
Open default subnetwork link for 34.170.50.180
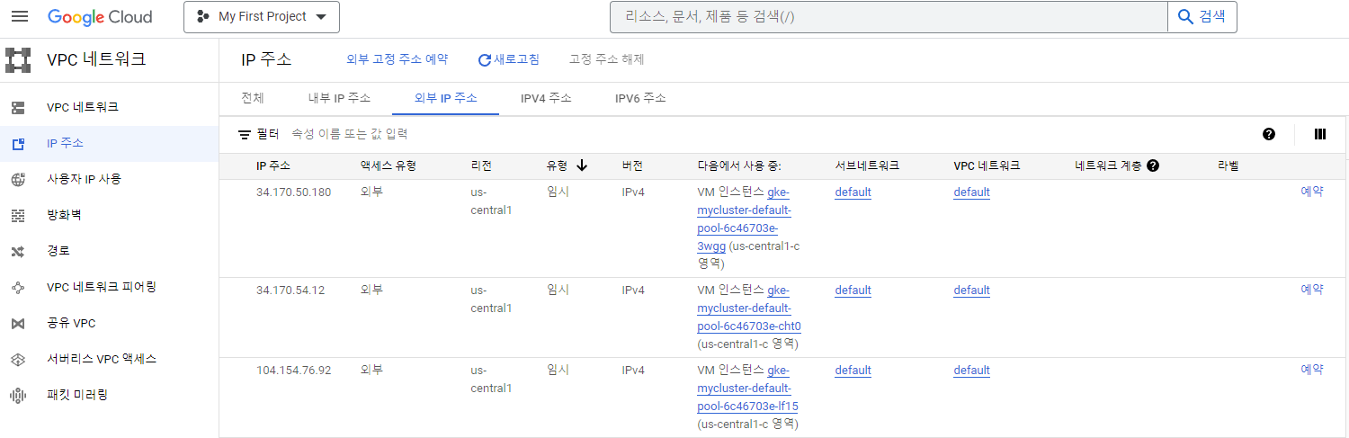tap(853, 192)
